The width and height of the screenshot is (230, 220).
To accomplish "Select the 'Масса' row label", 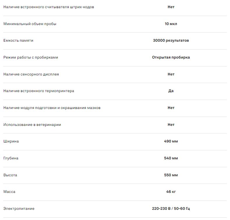I will [9, 192].
